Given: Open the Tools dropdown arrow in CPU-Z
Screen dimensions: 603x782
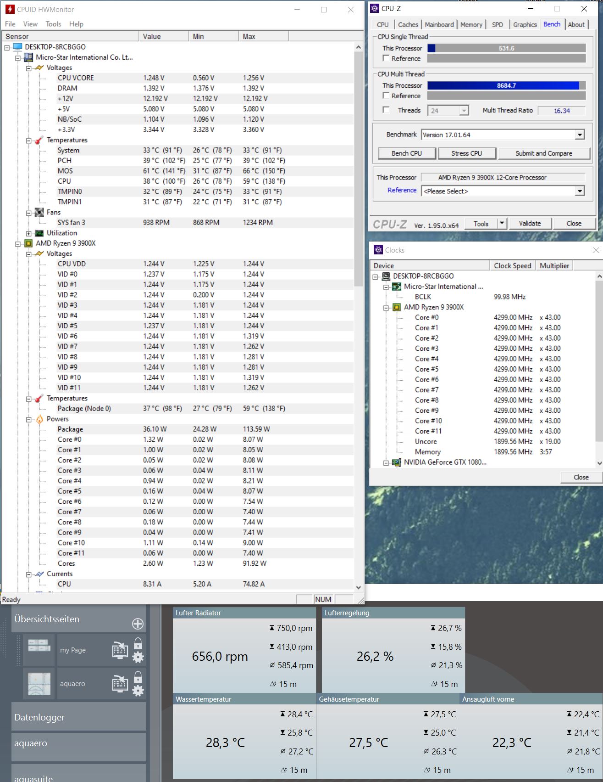Looking at the screenshot, I should (502, 224).
